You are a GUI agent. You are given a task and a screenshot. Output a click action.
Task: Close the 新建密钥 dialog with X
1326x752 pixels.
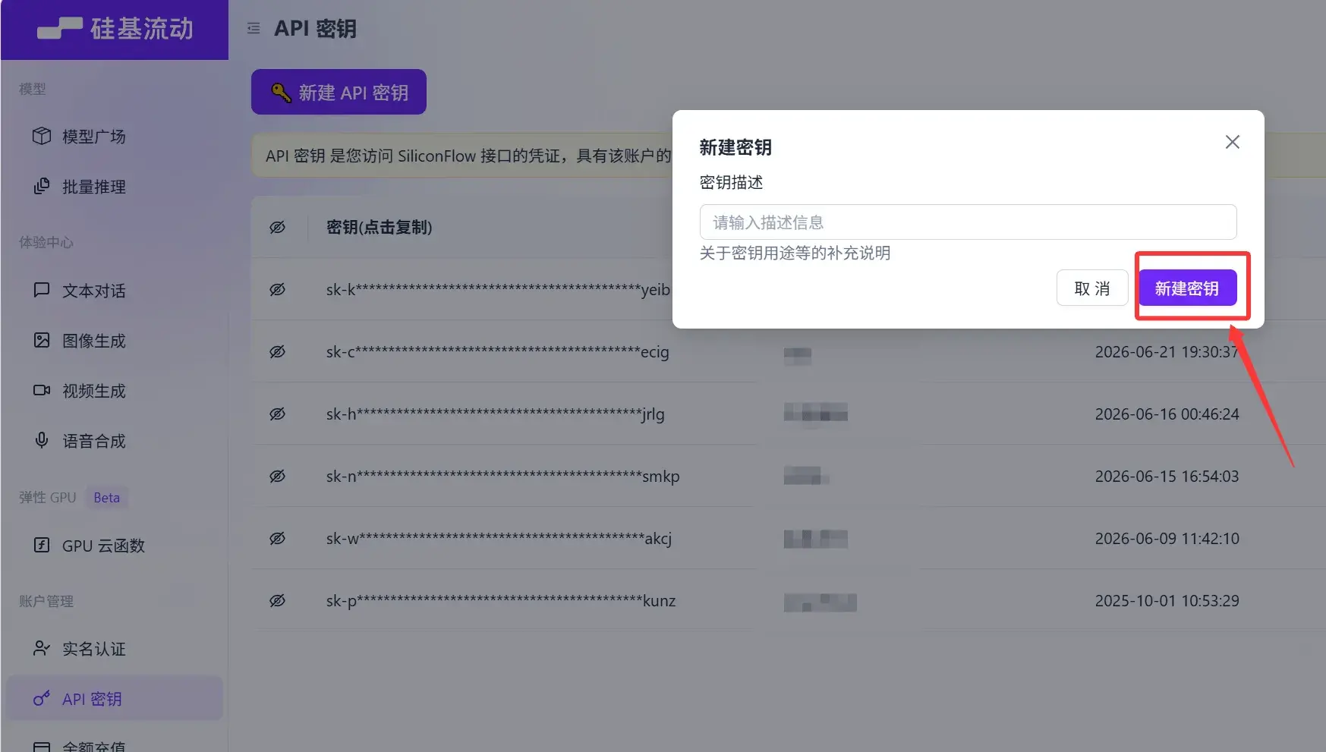click(x=1233, y=142)
